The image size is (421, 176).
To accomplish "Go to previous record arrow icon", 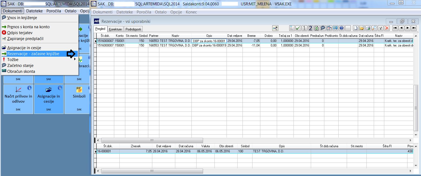I will pyautogui.click(x=401, y=28).
